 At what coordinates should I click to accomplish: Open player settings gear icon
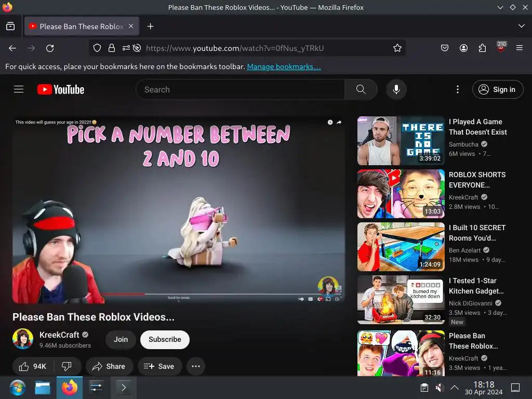320,299
